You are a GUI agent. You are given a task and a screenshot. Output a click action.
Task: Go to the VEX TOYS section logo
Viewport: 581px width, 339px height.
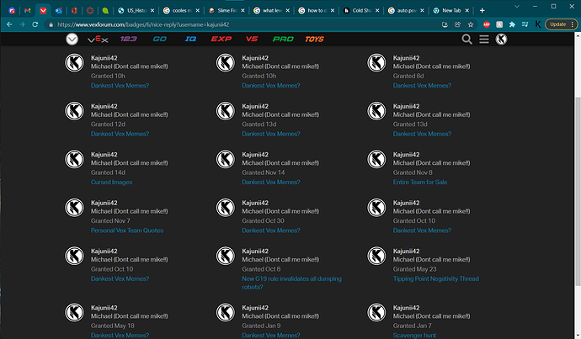point(314,39)
